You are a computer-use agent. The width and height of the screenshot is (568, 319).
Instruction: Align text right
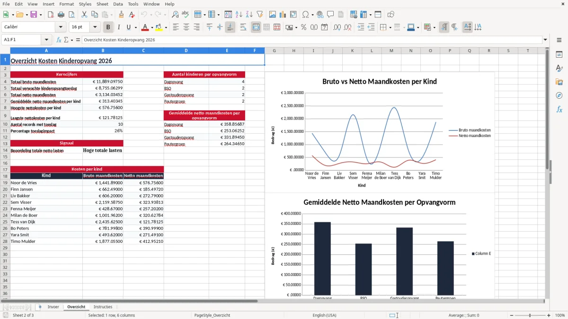(x=196, y=27)
